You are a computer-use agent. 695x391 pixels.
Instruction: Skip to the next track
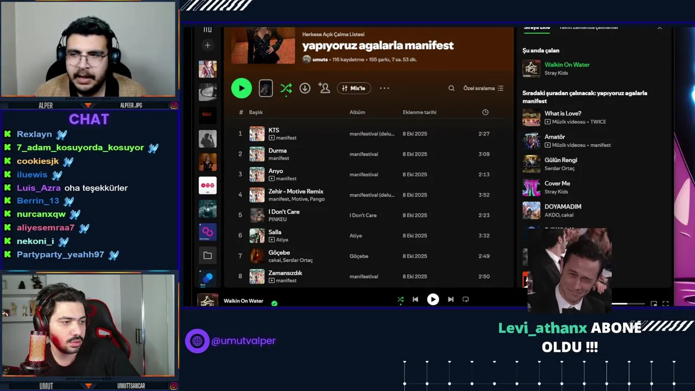coord(451,299)
